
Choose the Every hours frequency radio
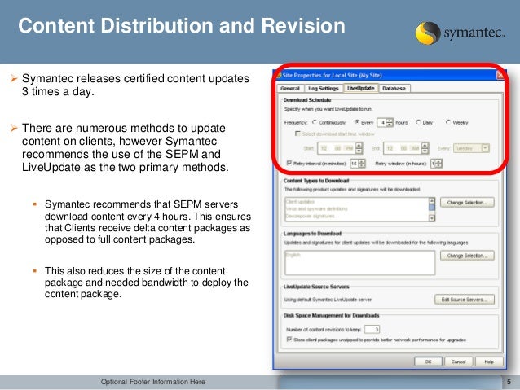pyautogui.click(x=357, y=122)
